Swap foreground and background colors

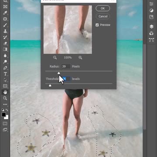[7, 110]
